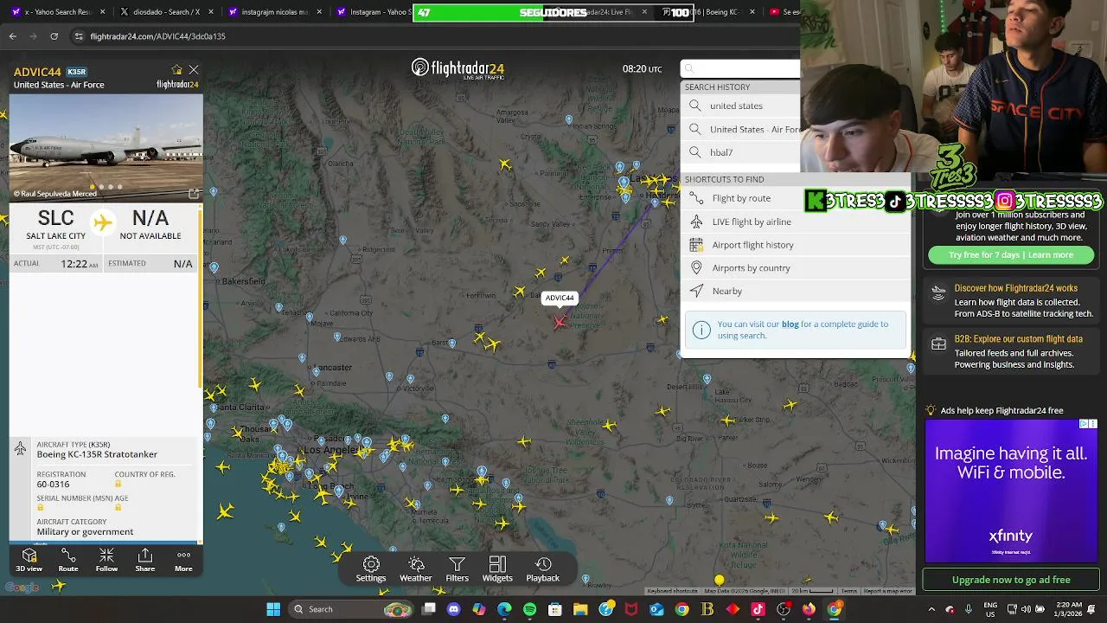
Task: Click the ADVIC44 map label
Action: pos(560,298)
